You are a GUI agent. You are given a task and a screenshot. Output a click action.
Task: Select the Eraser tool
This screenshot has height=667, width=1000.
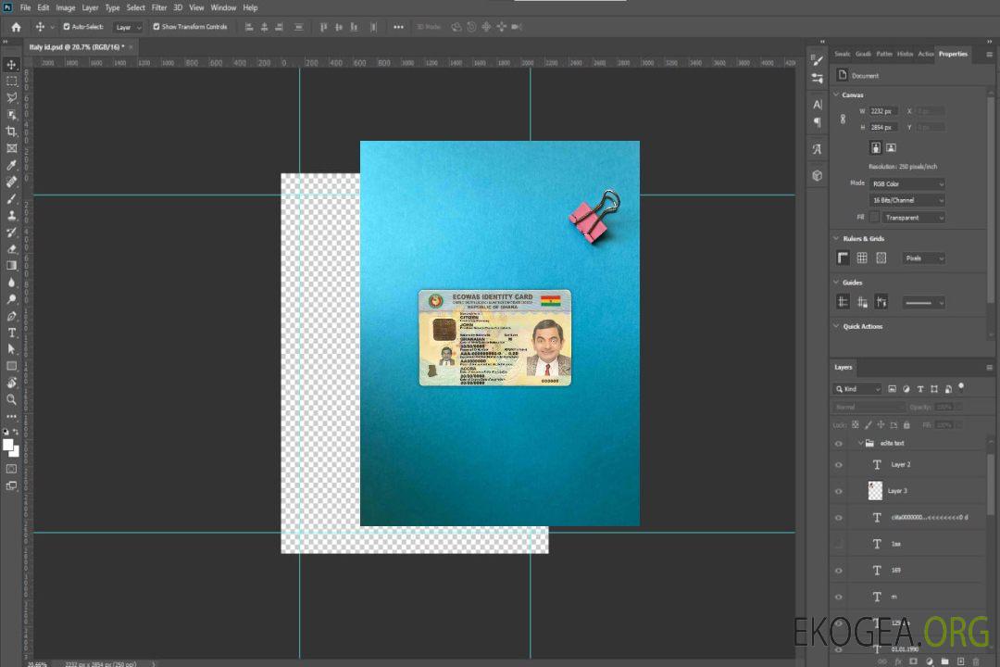tap(11, 248)
